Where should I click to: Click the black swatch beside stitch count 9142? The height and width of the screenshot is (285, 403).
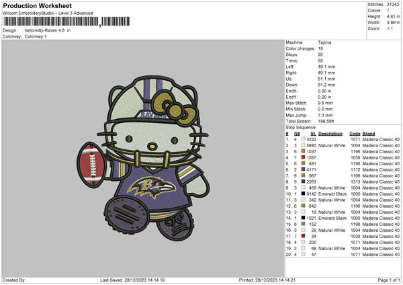pos(304,194)
